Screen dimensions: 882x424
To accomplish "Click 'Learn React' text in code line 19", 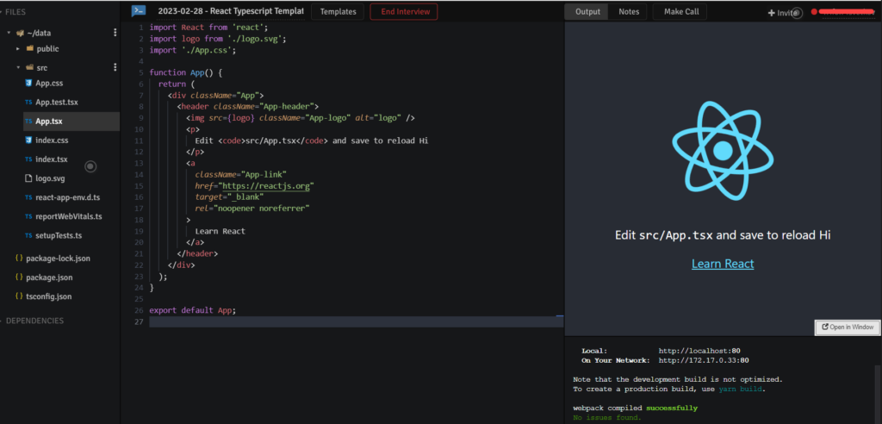I will point(220,232).
